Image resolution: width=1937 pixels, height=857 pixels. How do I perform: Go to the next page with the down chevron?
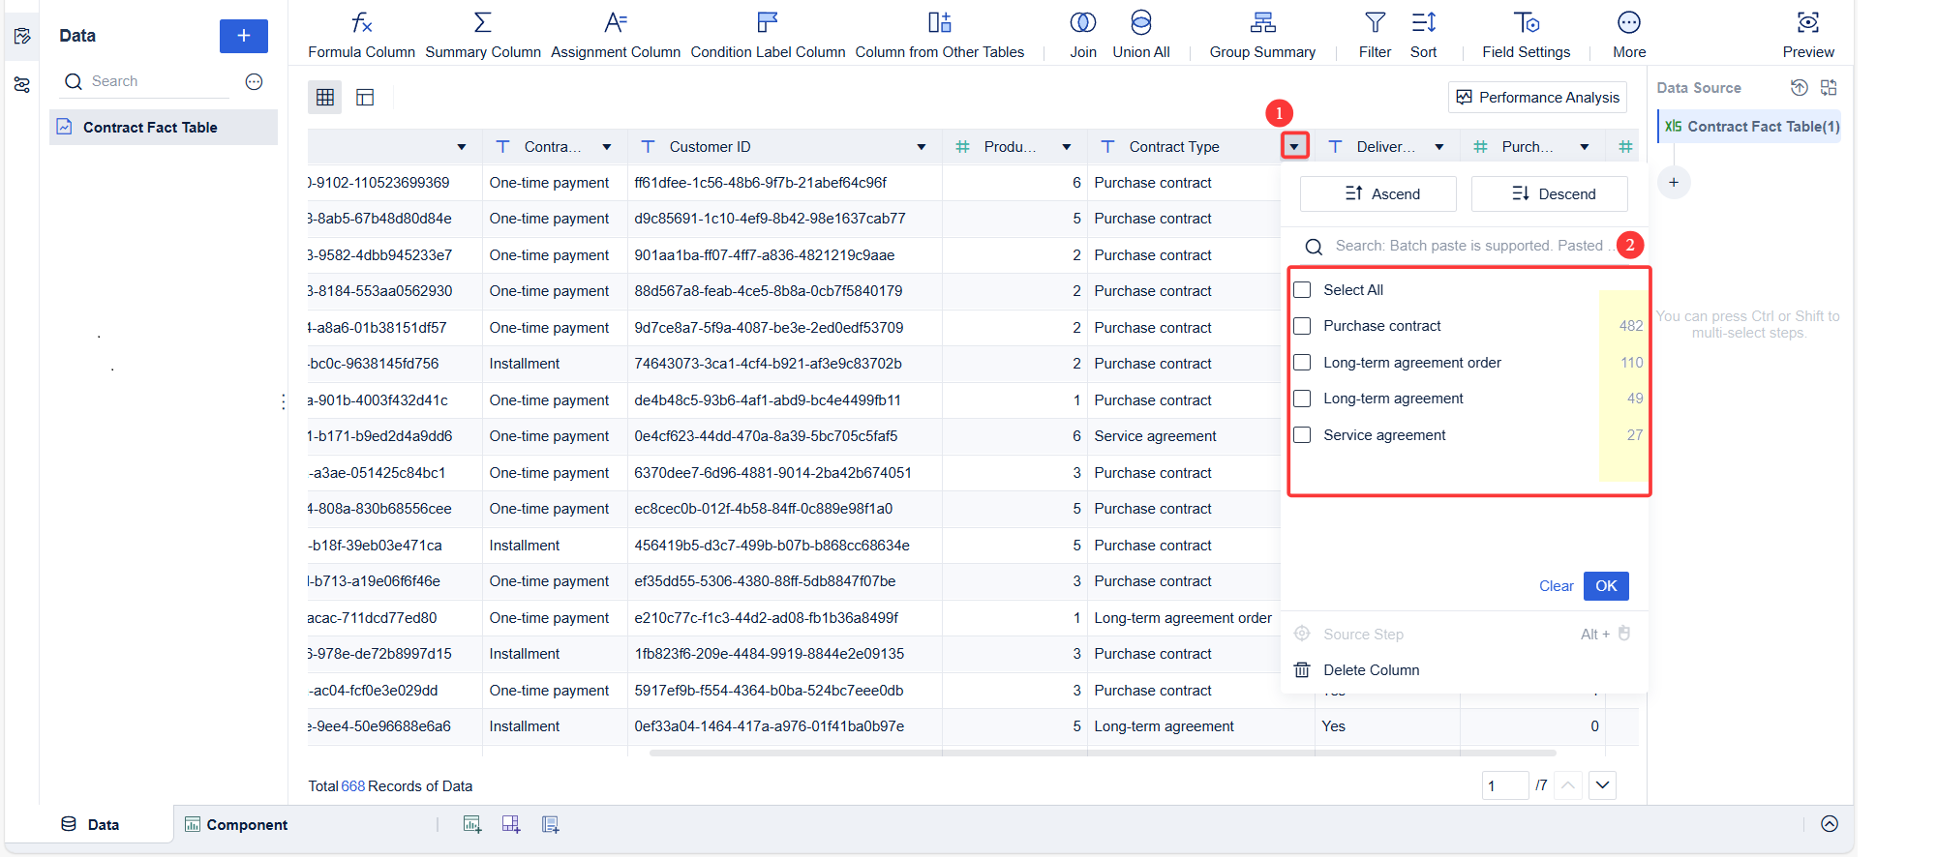(x=1603, y=785)
